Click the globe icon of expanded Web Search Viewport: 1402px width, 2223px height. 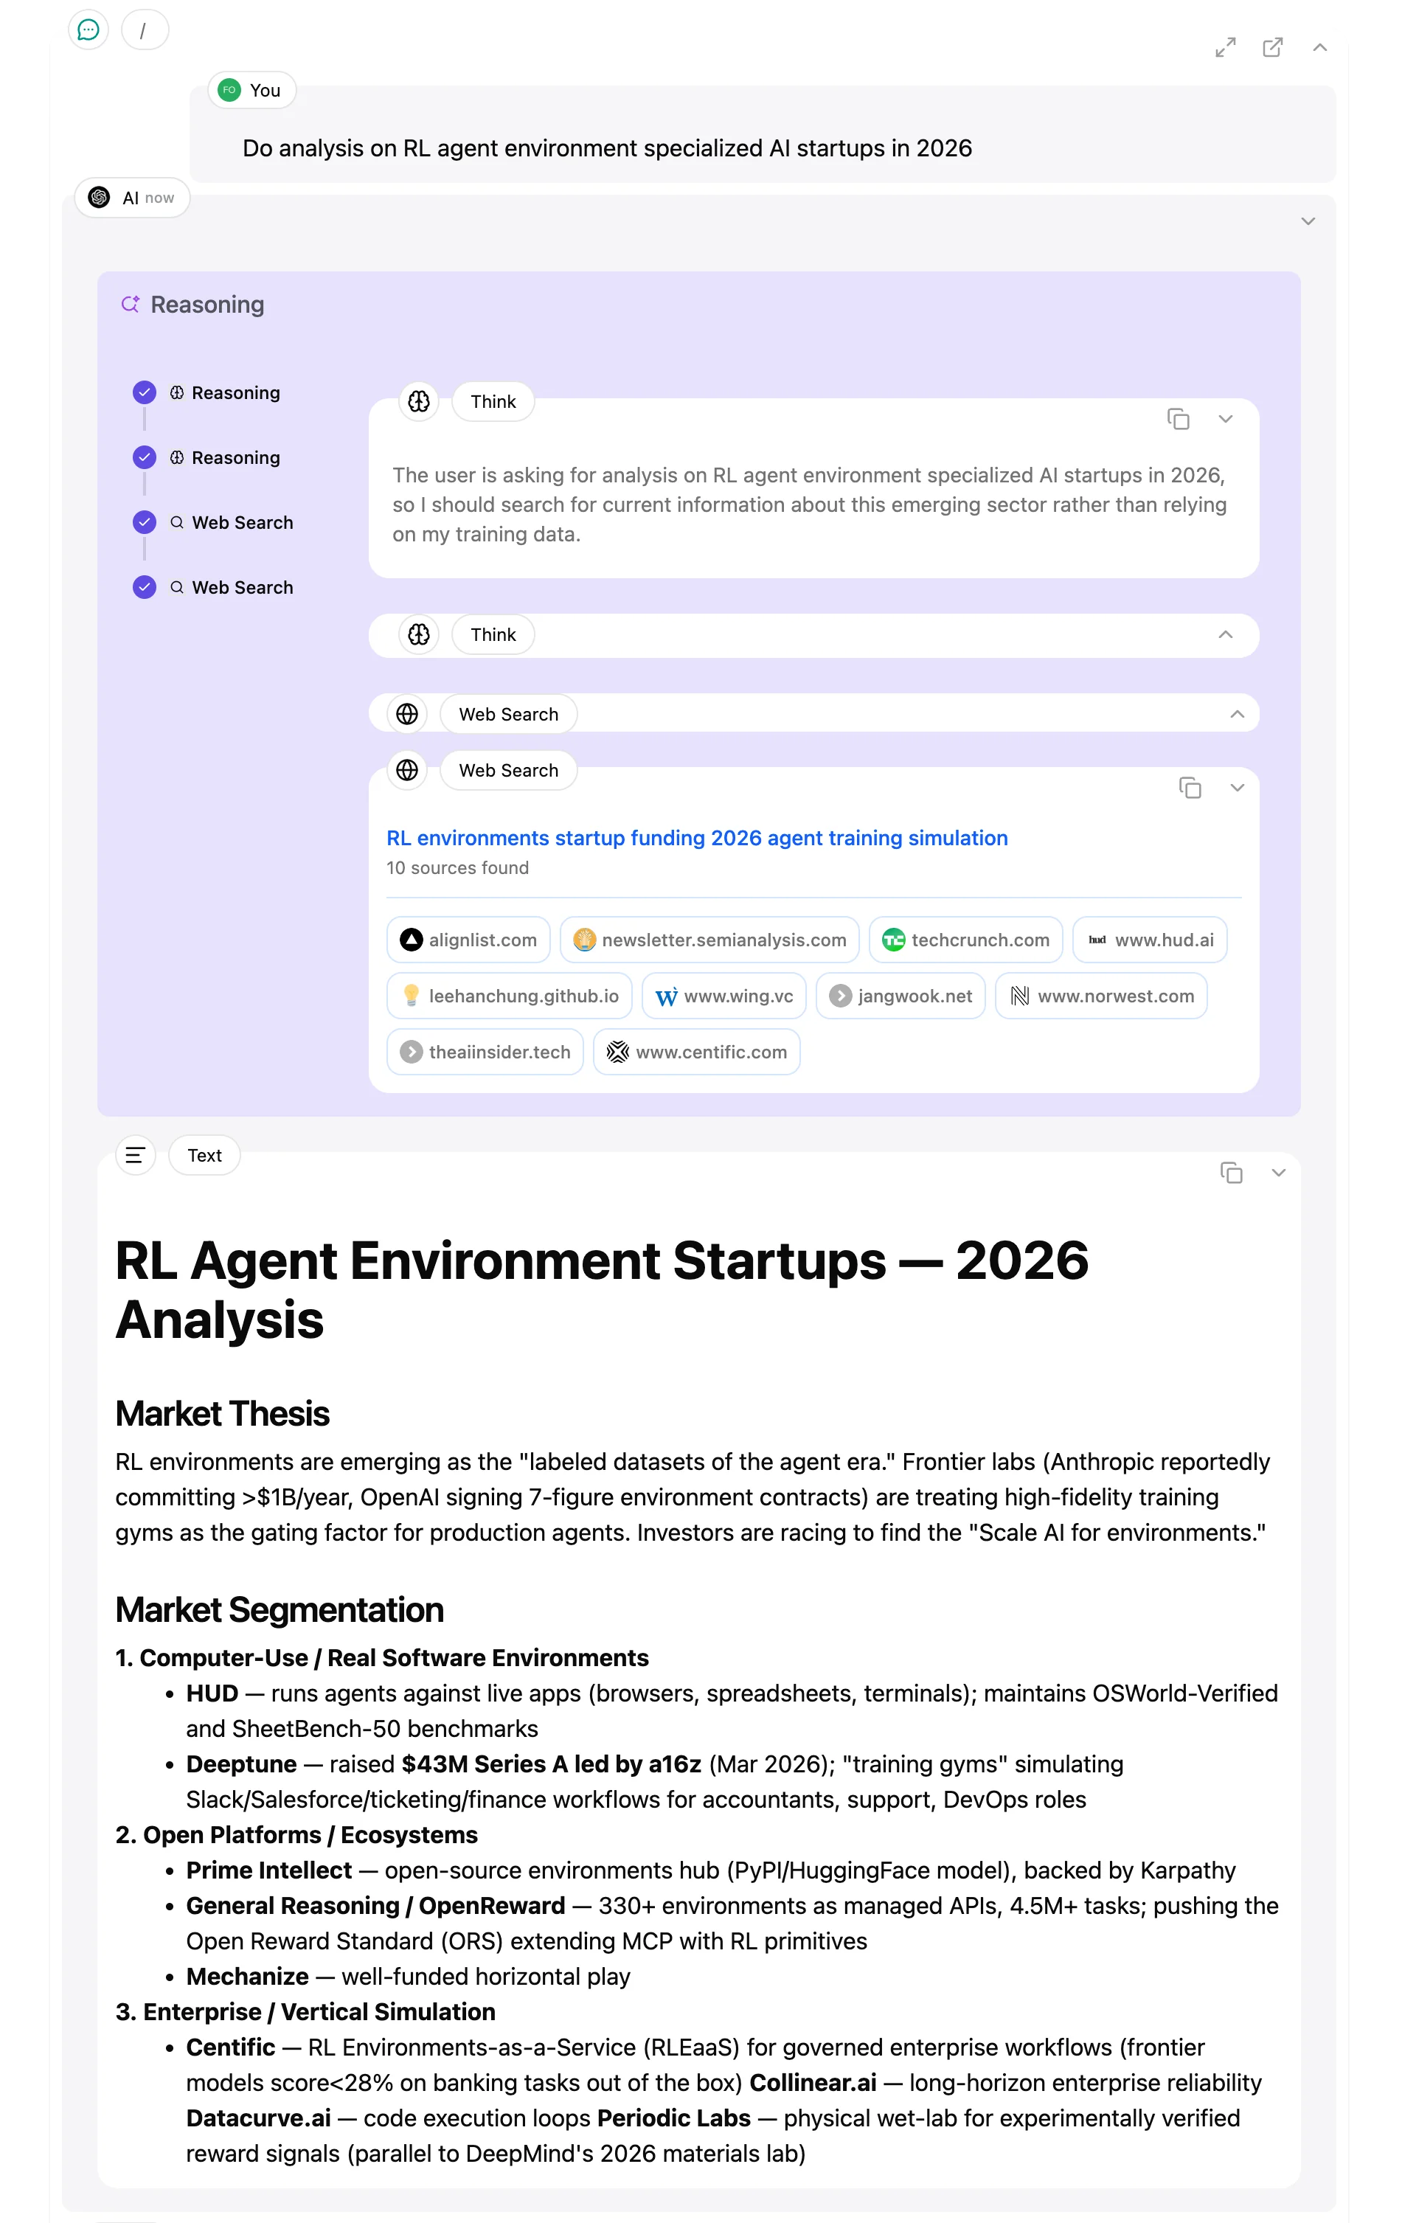click(x=407, y=771)
